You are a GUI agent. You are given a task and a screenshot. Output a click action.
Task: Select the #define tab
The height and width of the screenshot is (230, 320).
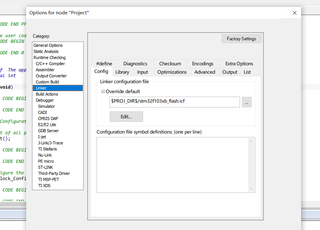pos(104,64)
